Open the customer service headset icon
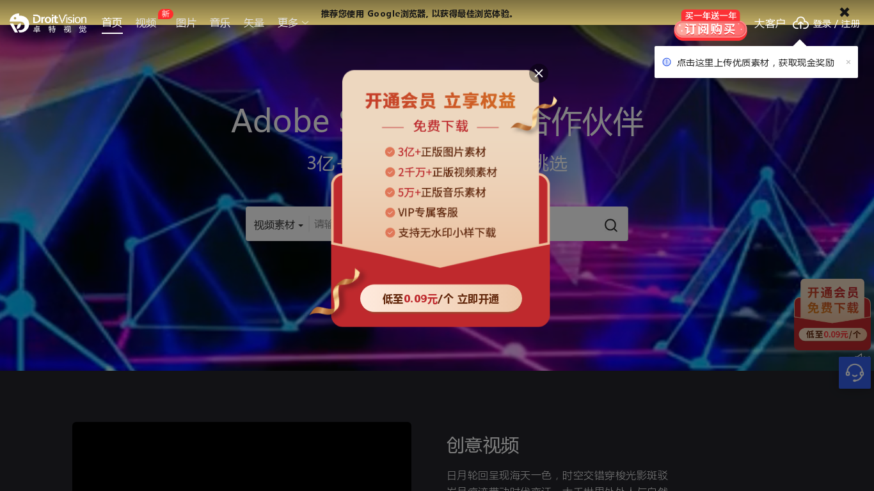 click(x=855, y=373)
